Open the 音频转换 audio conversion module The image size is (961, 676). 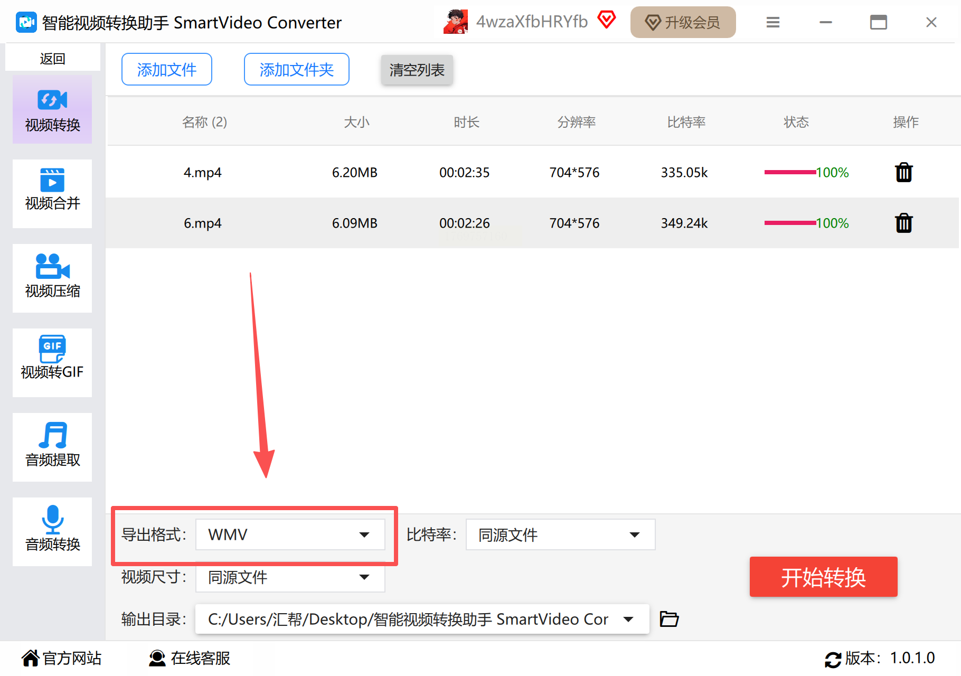point(52,532)
